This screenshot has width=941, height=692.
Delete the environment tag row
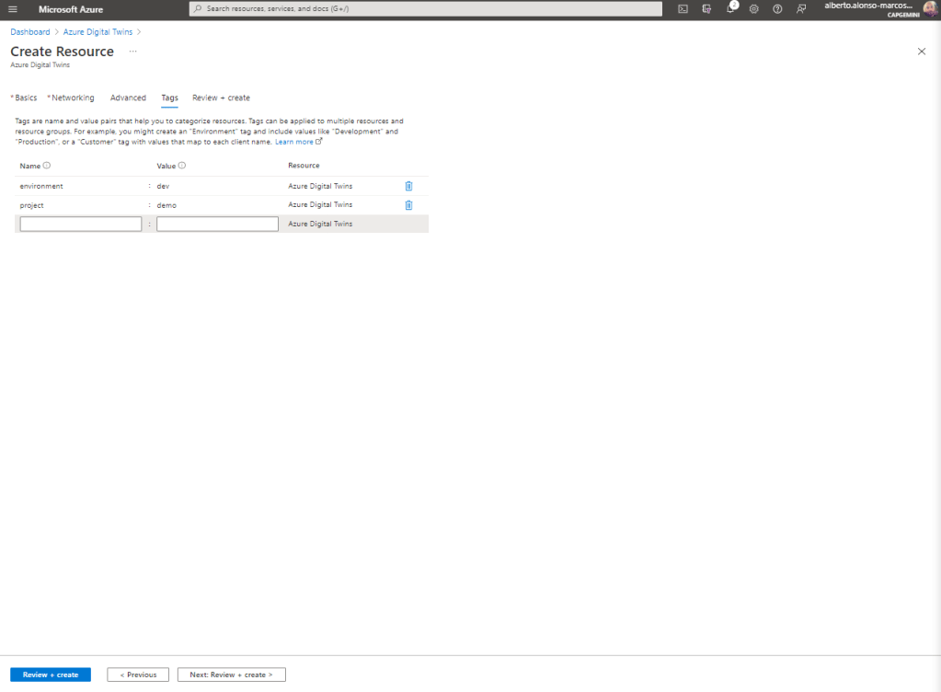pos(408,186)
